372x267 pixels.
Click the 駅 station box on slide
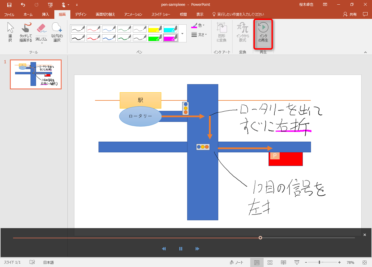tap(140, 100)
